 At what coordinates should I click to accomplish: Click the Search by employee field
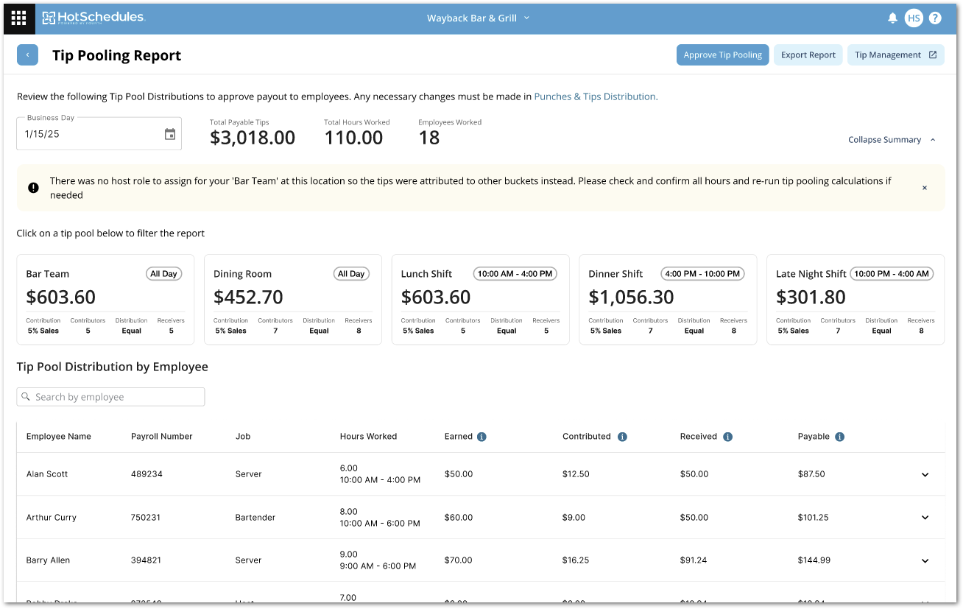pos(110,397)
